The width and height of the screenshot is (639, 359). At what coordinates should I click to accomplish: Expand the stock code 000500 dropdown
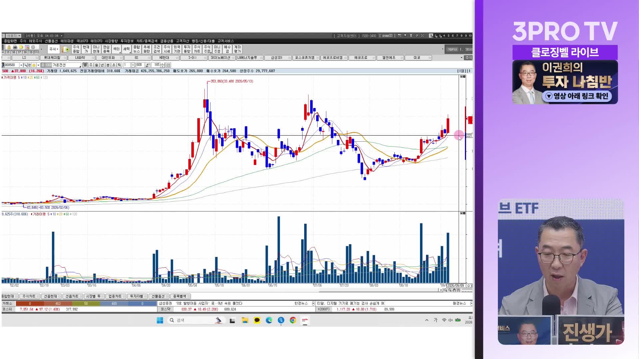coord(21,65)
